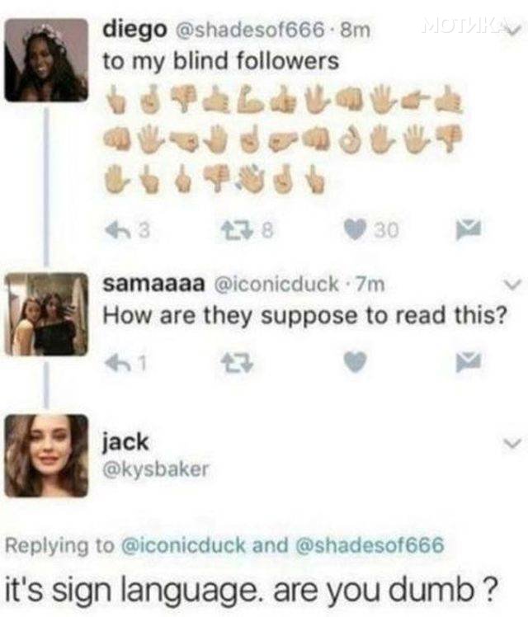Like diego's tweet with 30 likes
528x617 pixels.
pos(355,230)
